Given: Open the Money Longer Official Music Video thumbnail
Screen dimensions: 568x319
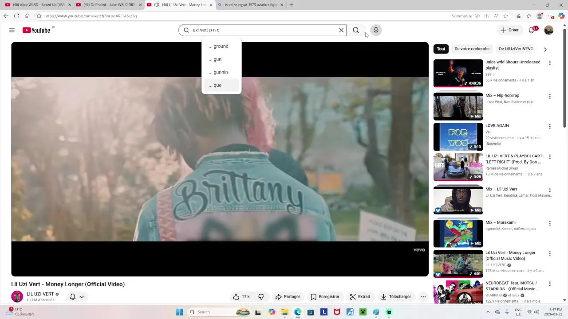Looking at the screenshot, I should (458, 264).
